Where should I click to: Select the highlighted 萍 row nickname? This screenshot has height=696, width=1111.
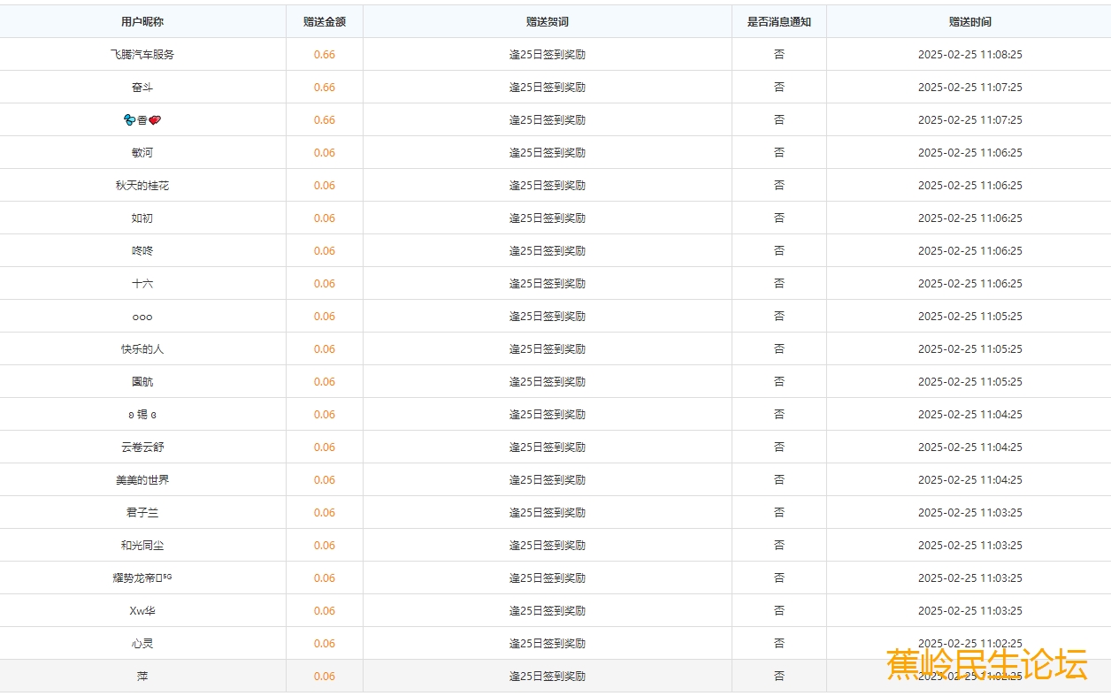click(142, 677)
